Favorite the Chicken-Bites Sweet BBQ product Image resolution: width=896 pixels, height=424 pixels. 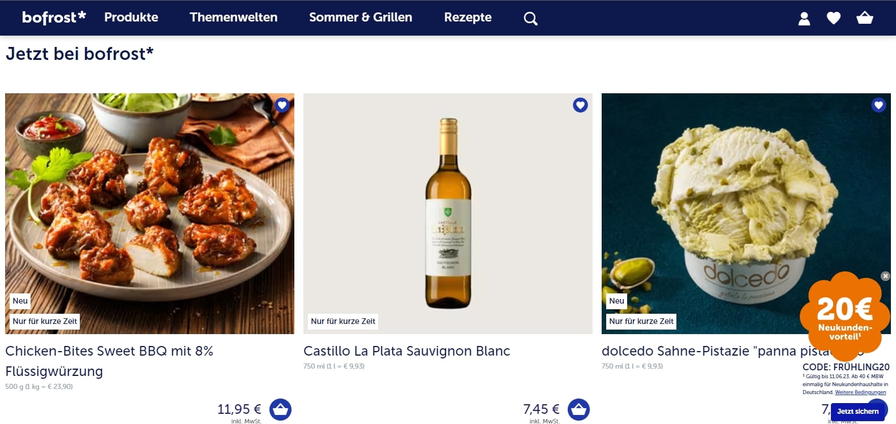282,105
